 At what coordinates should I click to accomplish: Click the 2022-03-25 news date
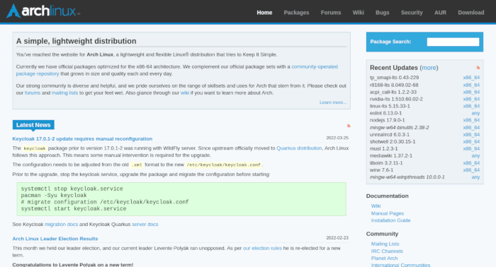pos(337,138)
